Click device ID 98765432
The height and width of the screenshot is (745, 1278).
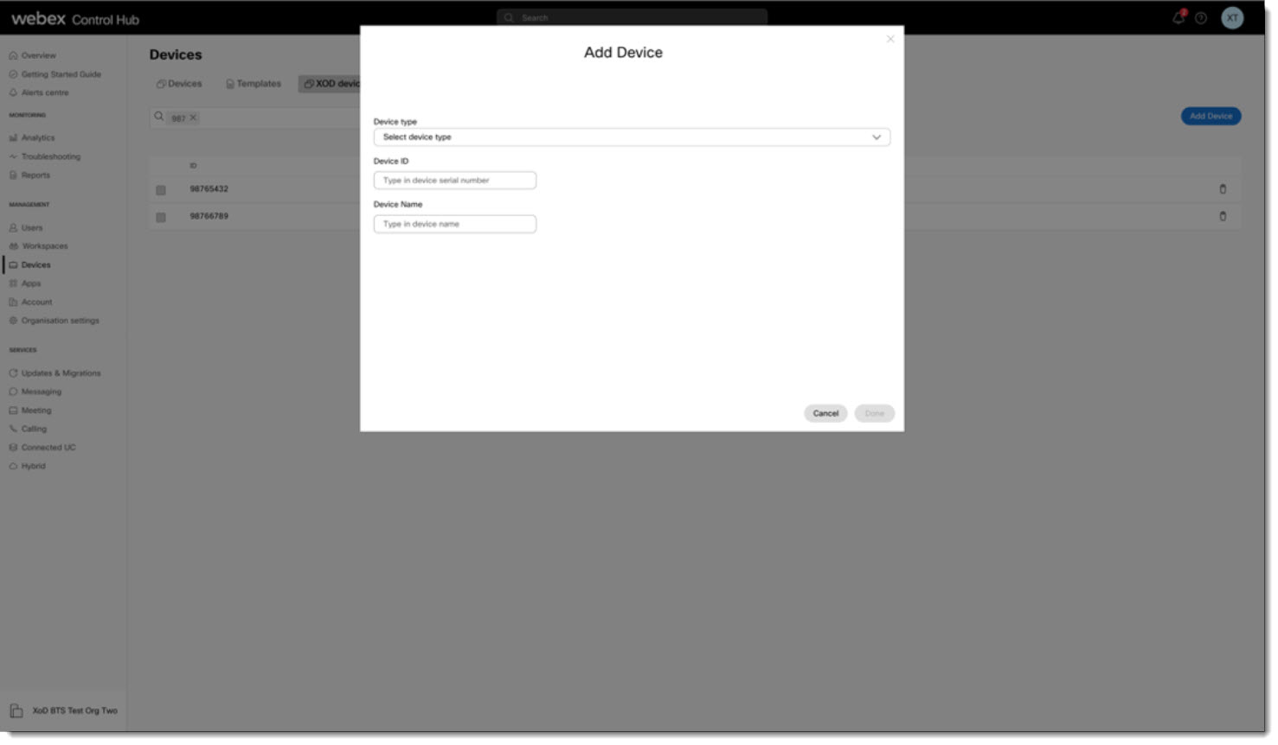209,188
